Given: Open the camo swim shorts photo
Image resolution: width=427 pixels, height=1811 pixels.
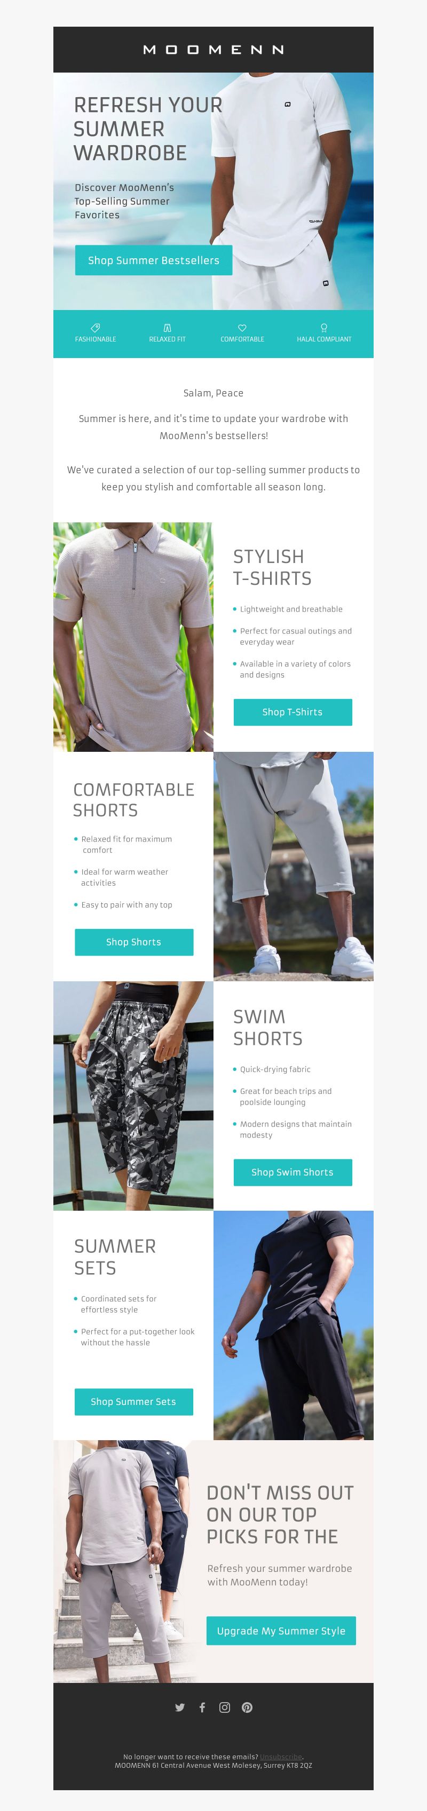Looking at the screenshot, I should click(x=133, y=1095).
